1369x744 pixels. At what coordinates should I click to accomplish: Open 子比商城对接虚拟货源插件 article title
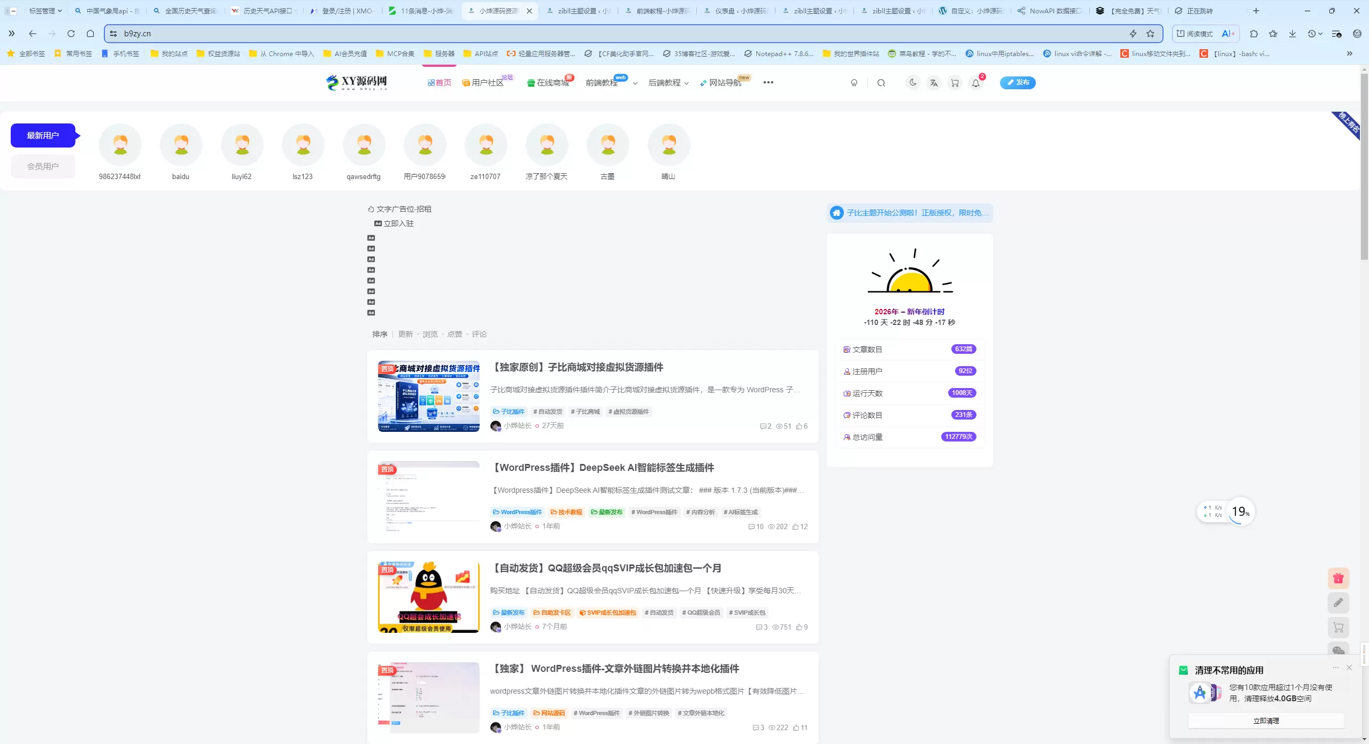[x=576, y=367]
